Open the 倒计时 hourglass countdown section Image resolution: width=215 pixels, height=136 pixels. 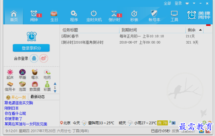(x=114, y=16)
